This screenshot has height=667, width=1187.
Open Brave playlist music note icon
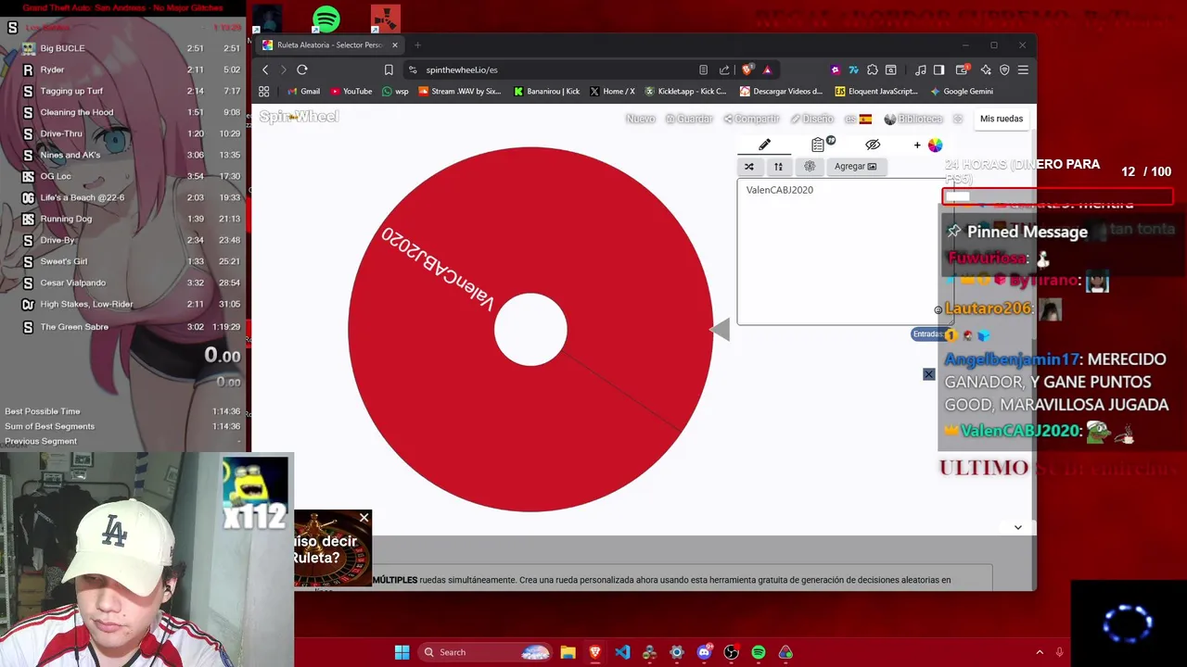(x=920, y=69)
